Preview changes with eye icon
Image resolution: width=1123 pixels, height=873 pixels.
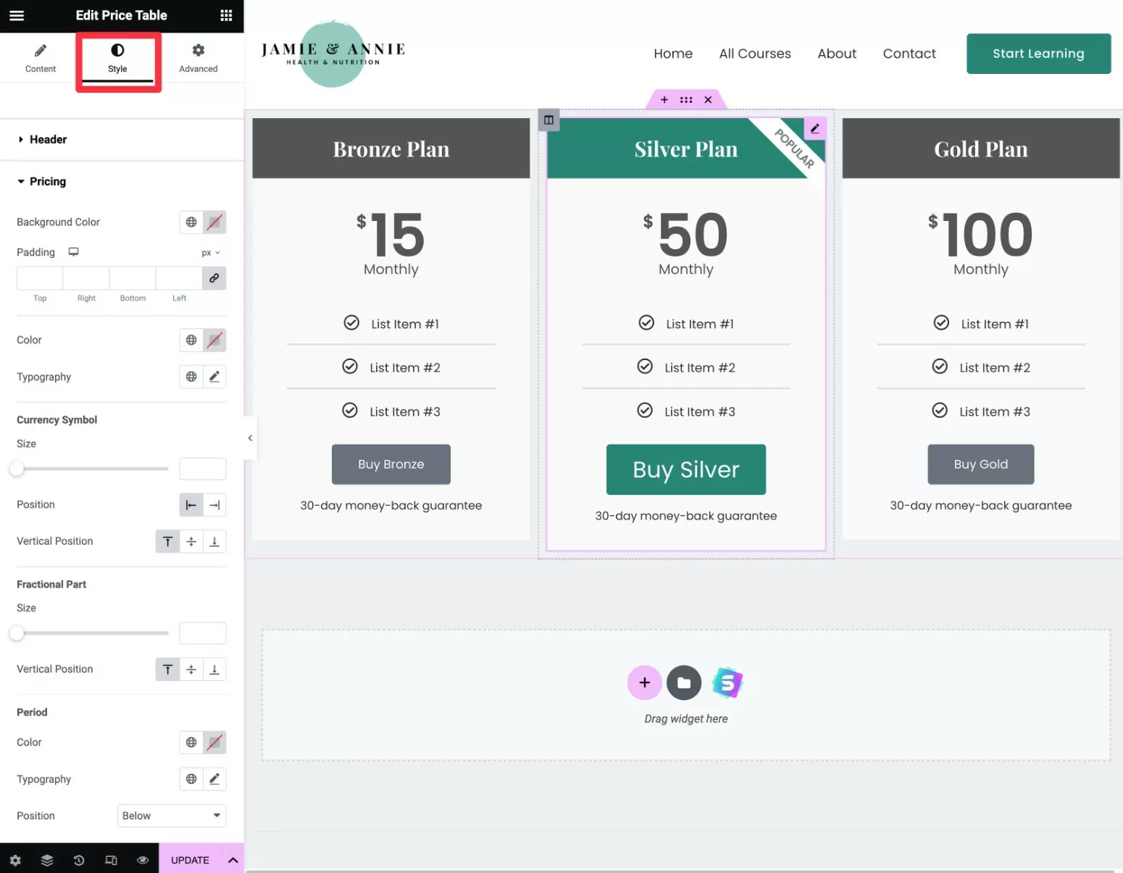(x=143, y=860)
